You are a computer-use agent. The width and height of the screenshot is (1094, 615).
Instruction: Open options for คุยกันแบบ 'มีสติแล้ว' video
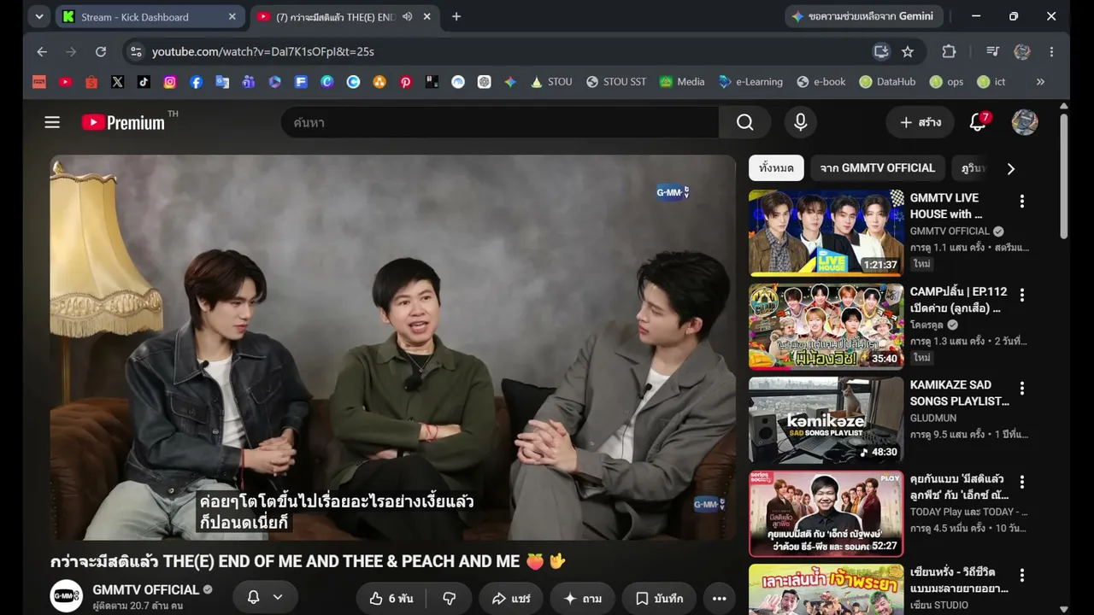pyautogui.click(x=1021, y=483)
